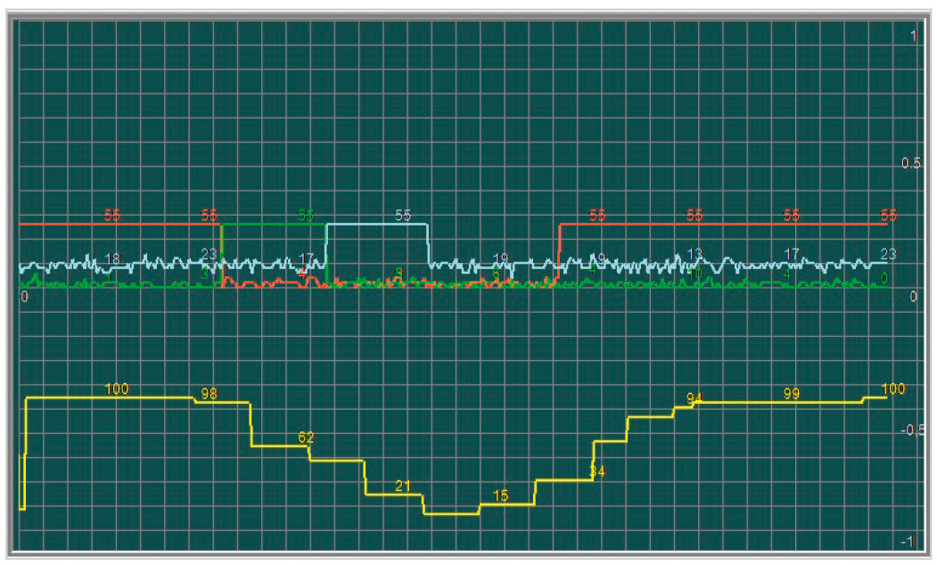Click the light blue value 13
This screenshot has width=937, height=565.
(x=695, y=254)
